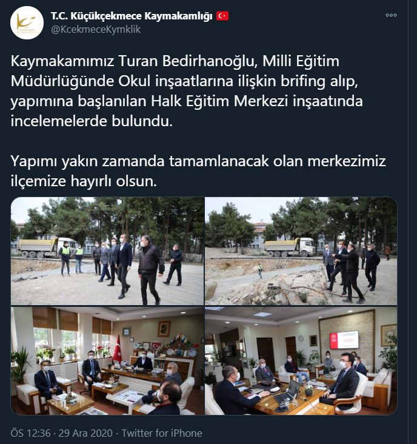417x444 pixels.
Task: View the top-left photo of officials walking
Action: point(107,251)
